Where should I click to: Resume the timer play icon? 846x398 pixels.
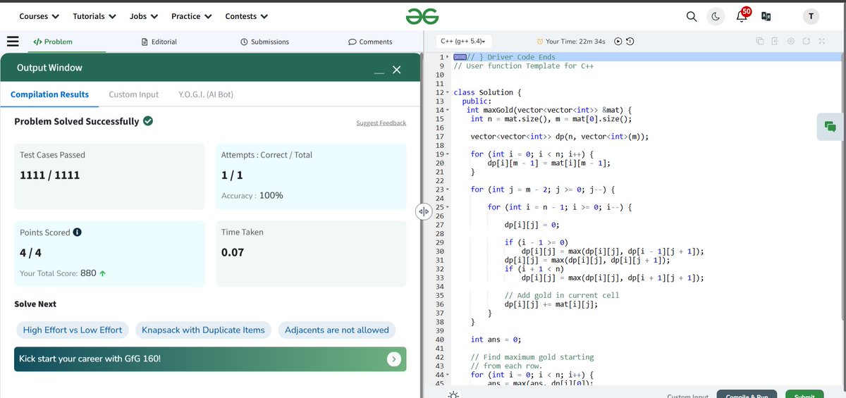[x=618, y=42]
